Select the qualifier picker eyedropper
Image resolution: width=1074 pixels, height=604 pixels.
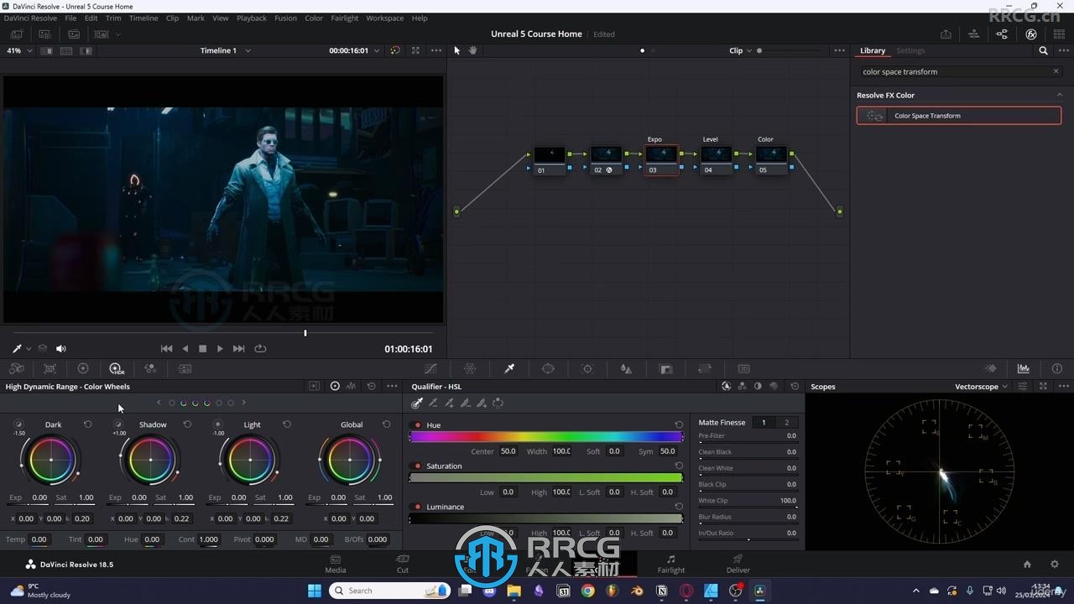417,404
